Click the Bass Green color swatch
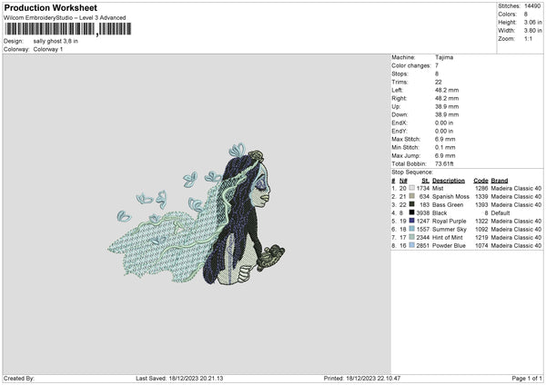Image resolution: width=546 pixels, height=385 pixels. (412, 204)
